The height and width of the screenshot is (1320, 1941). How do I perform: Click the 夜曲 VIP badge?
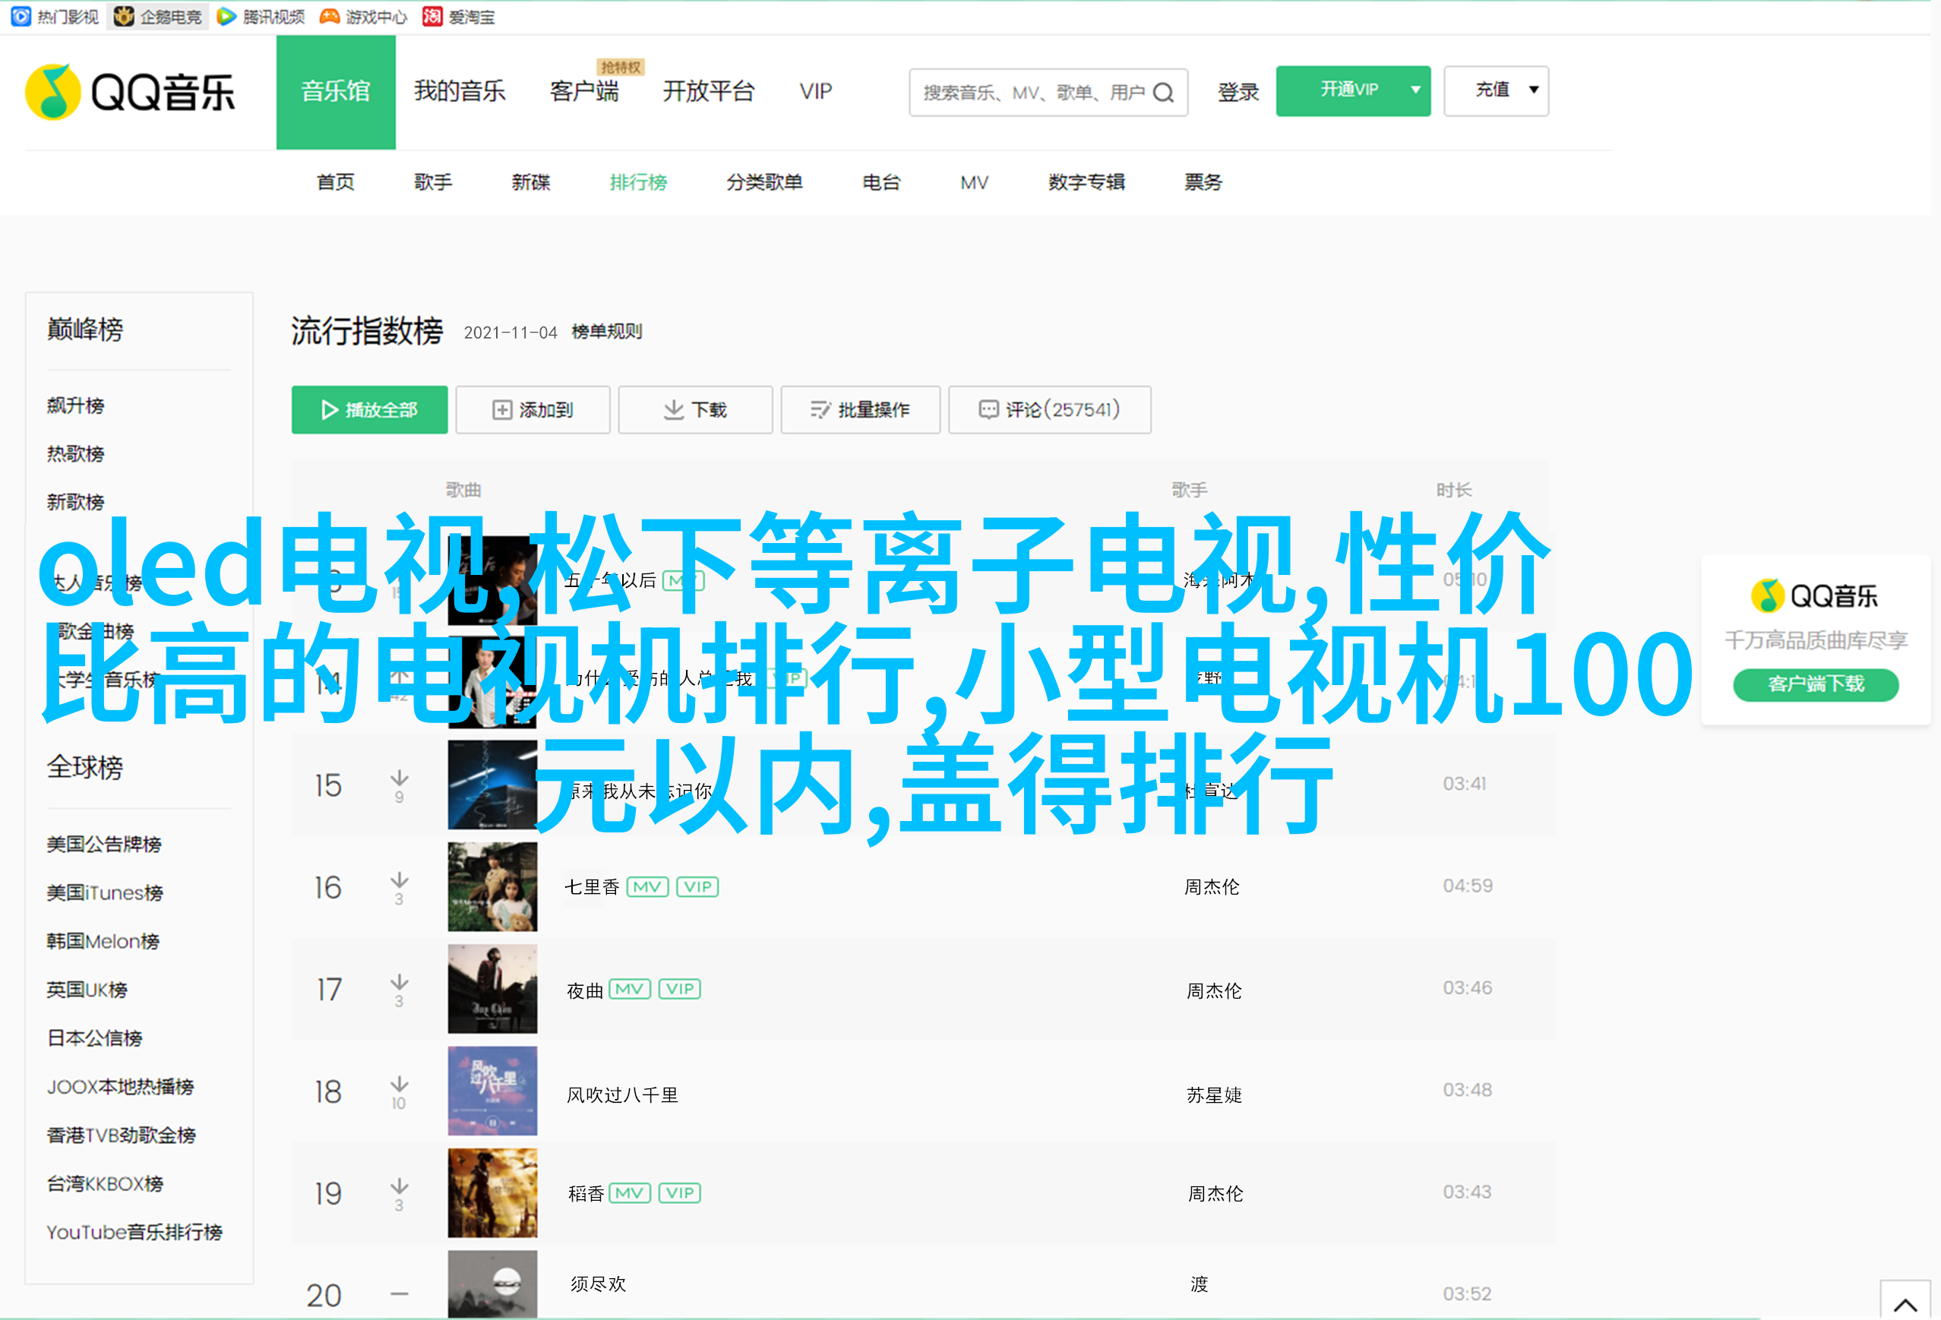click(x=680, y=990)
